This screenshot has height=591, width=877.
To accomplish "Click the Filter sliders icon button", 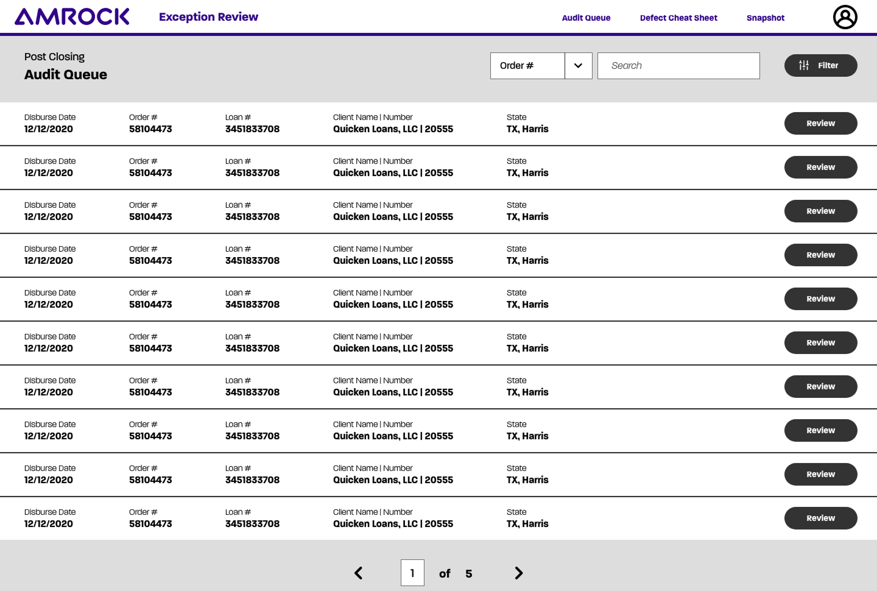I will (x=820, y=65).
